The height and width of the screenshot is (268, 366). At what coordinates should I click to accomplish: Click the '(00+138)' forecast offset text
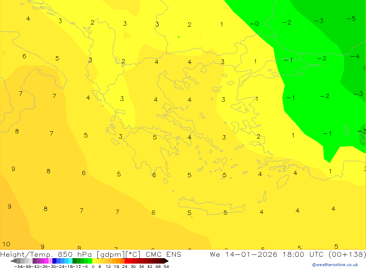pyautogui.click(x=347, y=254)
